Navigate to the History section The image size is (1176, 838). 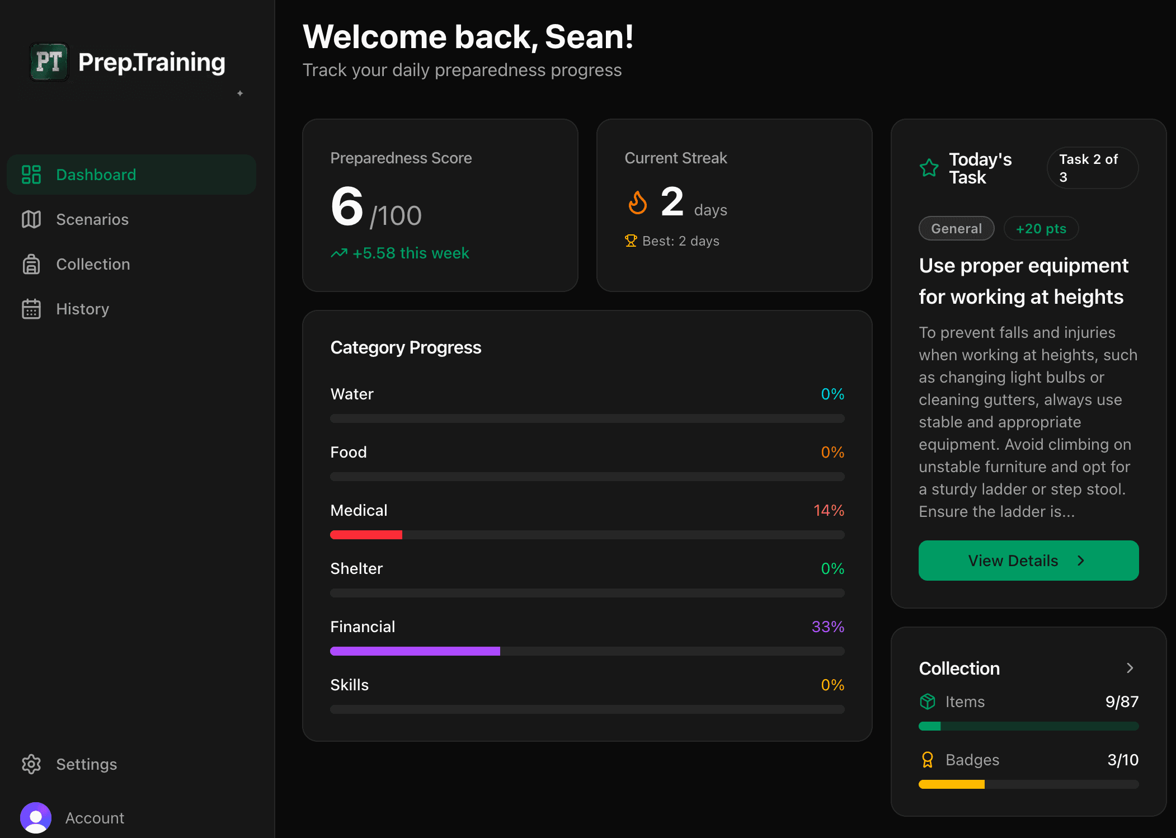point(82,309)
